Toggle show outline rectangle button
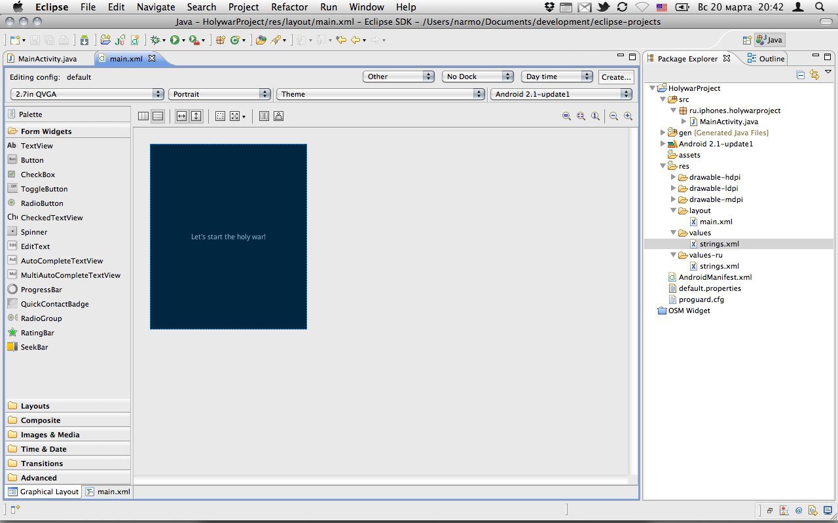 (x=220, y=116)
